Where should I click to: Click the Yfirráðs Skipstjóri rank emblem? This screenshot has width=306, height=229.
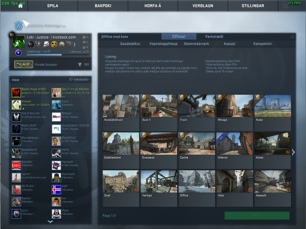[24, 64]
